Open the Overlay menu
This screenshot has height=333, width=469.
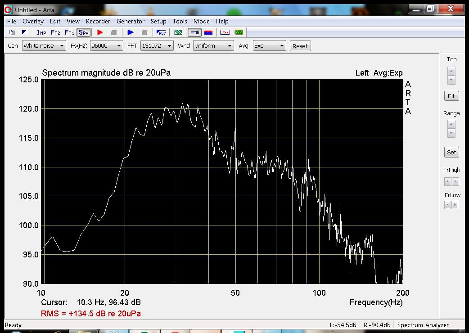click(x=33, y=21)
